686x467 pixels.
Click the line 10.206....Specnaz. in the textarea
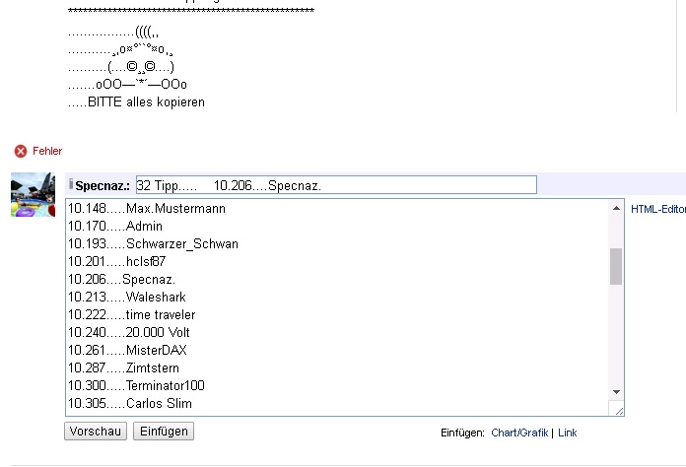121,280
